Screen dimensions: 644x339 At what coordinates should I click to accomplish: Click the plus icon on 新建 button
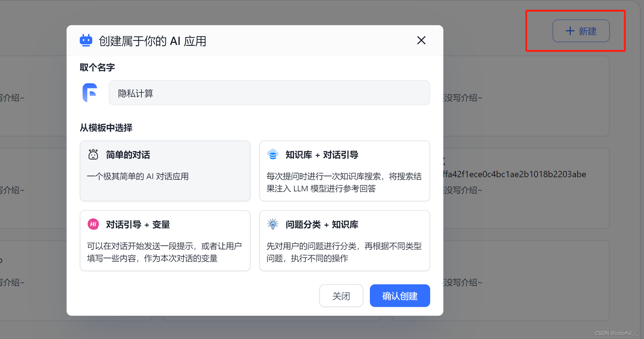570,31
